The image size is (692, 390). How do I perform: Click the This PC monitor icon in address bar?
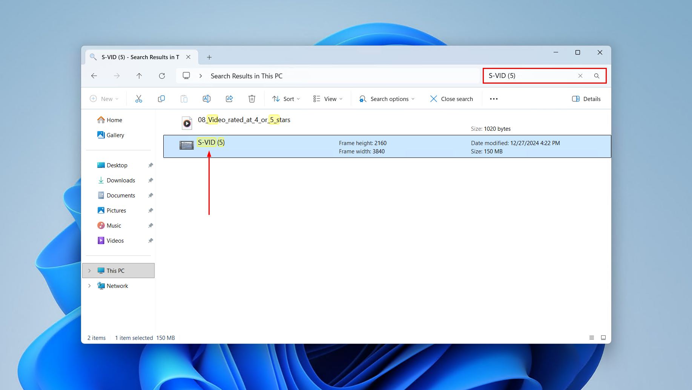[186, 76]
